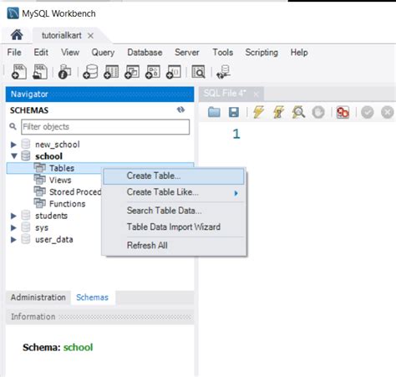Create a new function toolbar icon
This screenshot has width=396, height=377.
pos(174,72)
